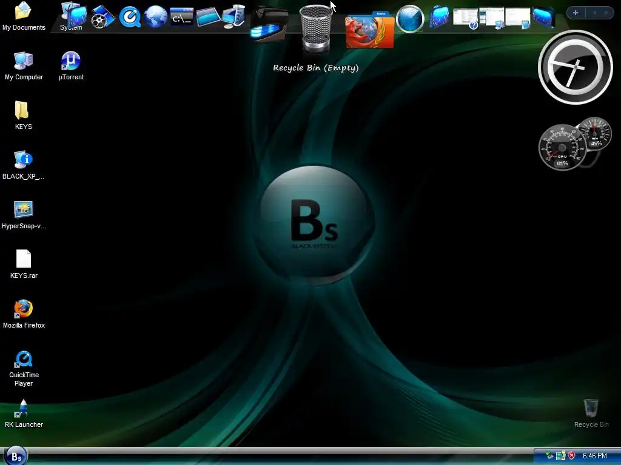621x465 pixels.
Task: Click the blue earth globe dock icon
Action: [155, 16]
